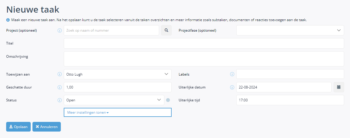
Task: Click info icon beside Uiterlijke datum
Action: 232,87
